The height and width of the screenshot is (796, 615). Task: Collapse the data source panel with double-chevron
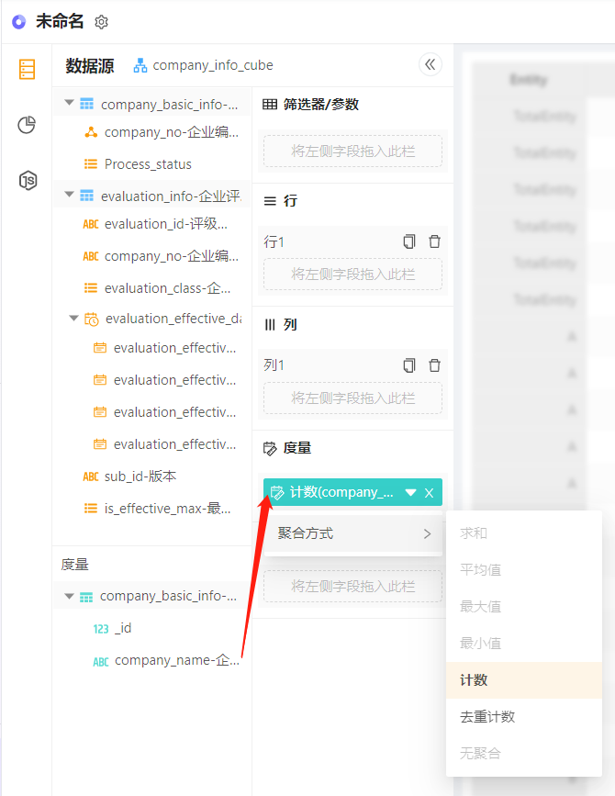[430, 64]
